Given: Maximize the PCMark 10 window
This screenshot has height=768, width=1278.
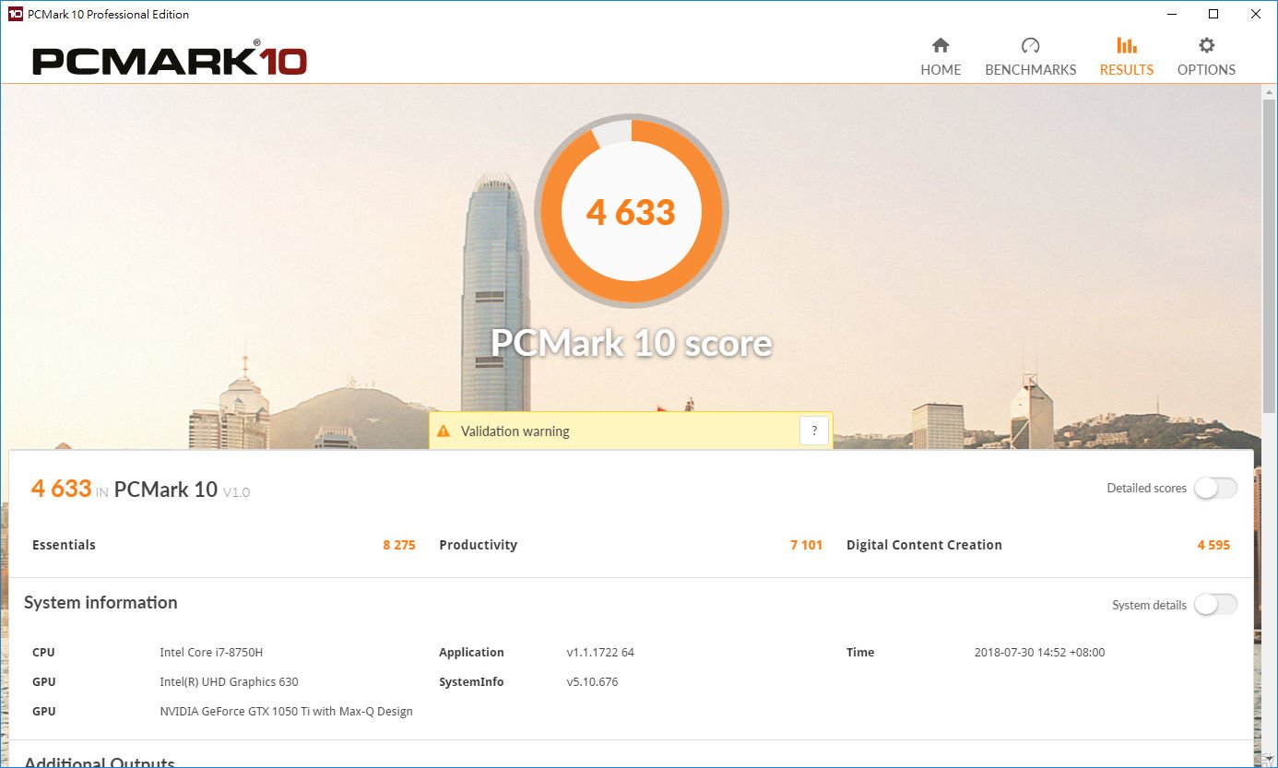Looking at the screenshot, I should (x=1213, y=14).
